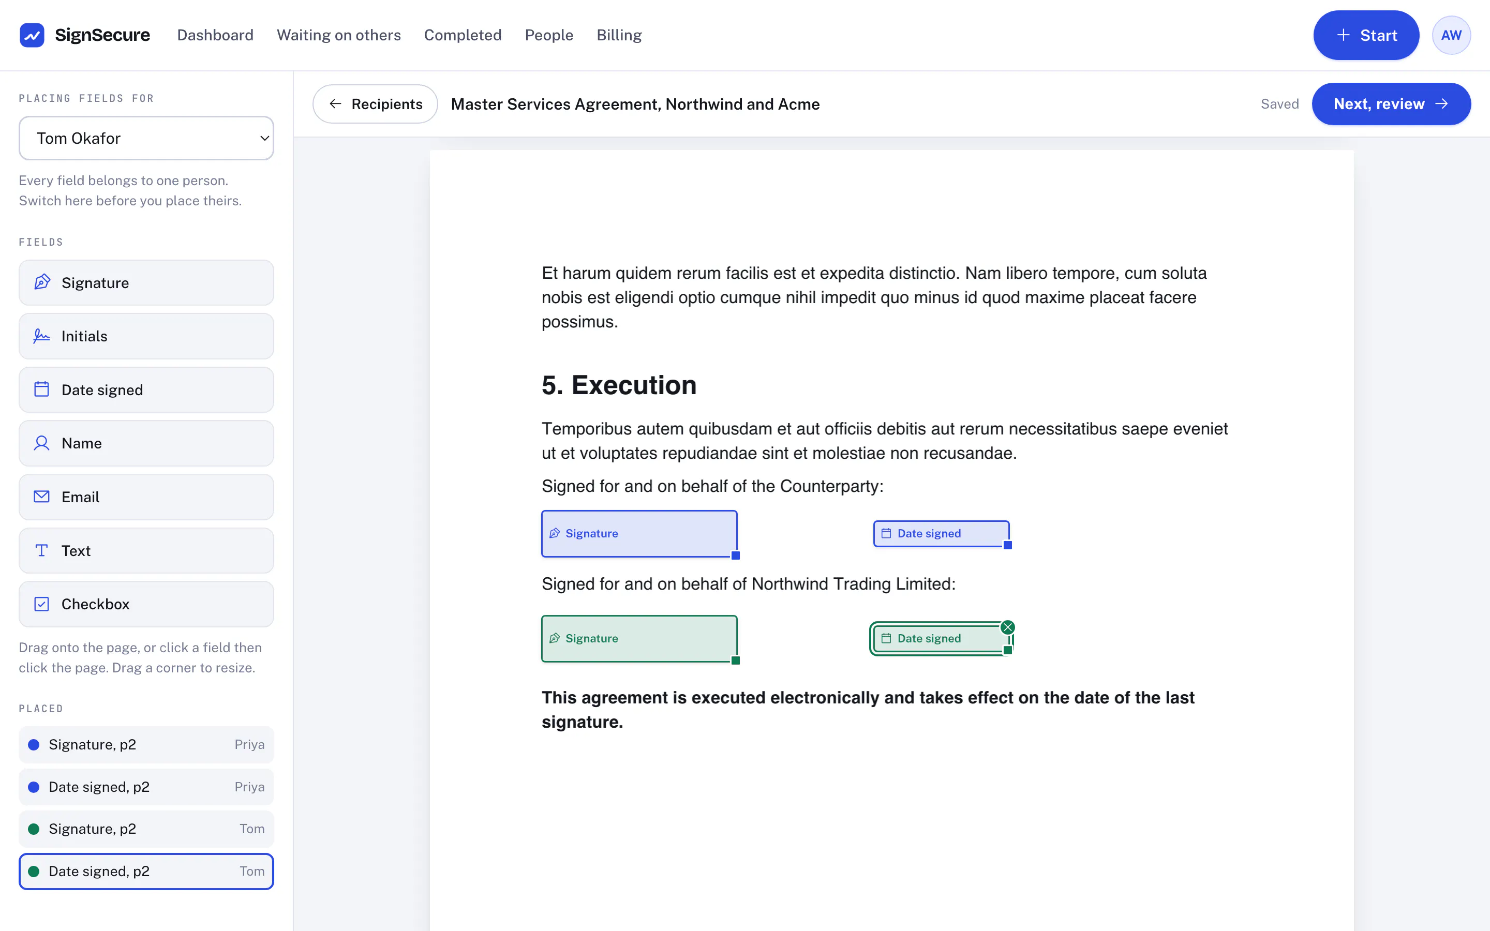Choose the Name field button

tap(146, 443)
